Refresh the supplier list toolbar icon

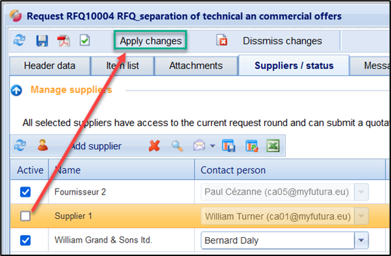[20, 146]
